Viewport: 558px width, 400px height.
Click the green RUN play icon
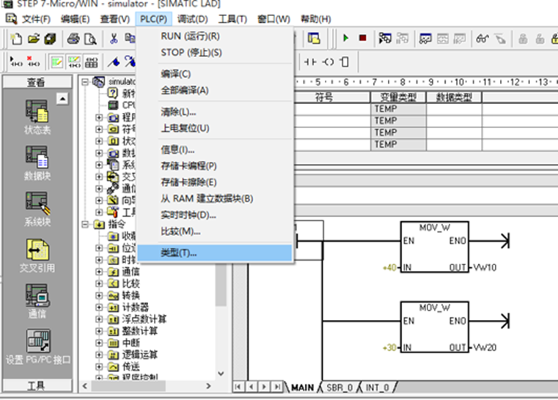pos(345,37)
